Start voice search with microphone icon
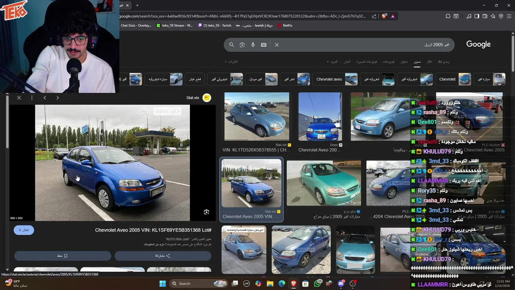This screenshot has height=290, width=515. pos(253,45)
